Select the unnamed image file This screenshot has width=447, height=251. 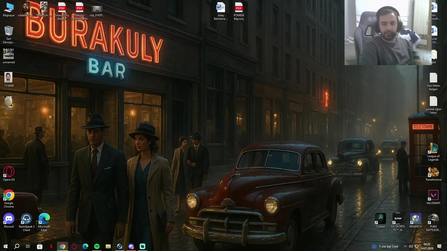coord(9,56)
